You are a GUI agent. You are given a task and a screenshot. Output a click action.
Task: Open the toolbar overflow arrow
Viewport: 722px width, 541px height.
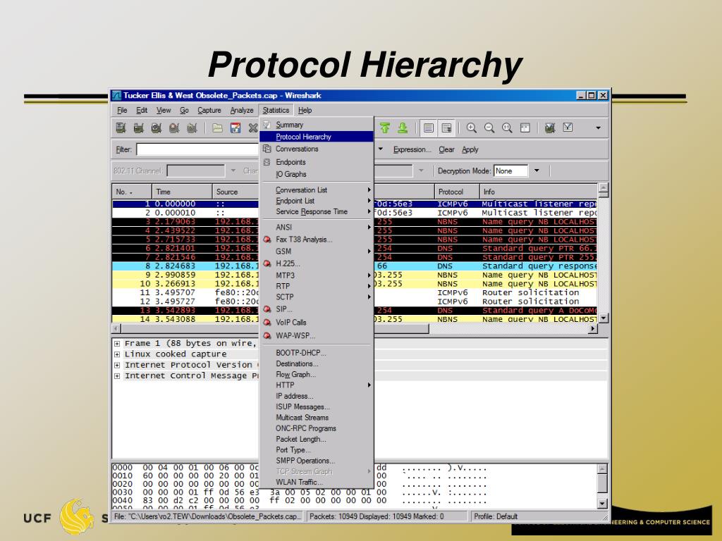tap(598, 128)
